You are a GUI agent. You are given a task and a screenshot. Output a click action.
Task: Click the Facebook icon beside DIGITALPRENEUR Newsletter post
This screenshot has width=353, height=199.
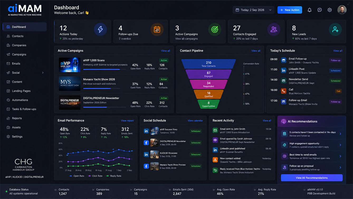click(146, 143)
